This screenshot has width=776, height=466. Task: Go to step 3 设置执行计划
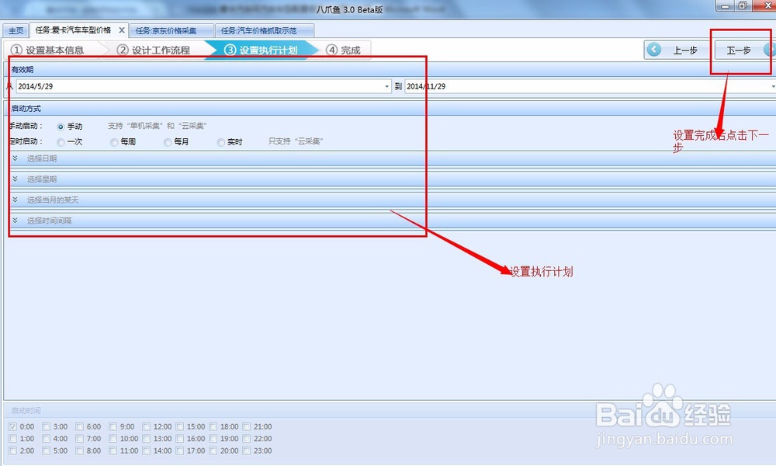point(261,50)
